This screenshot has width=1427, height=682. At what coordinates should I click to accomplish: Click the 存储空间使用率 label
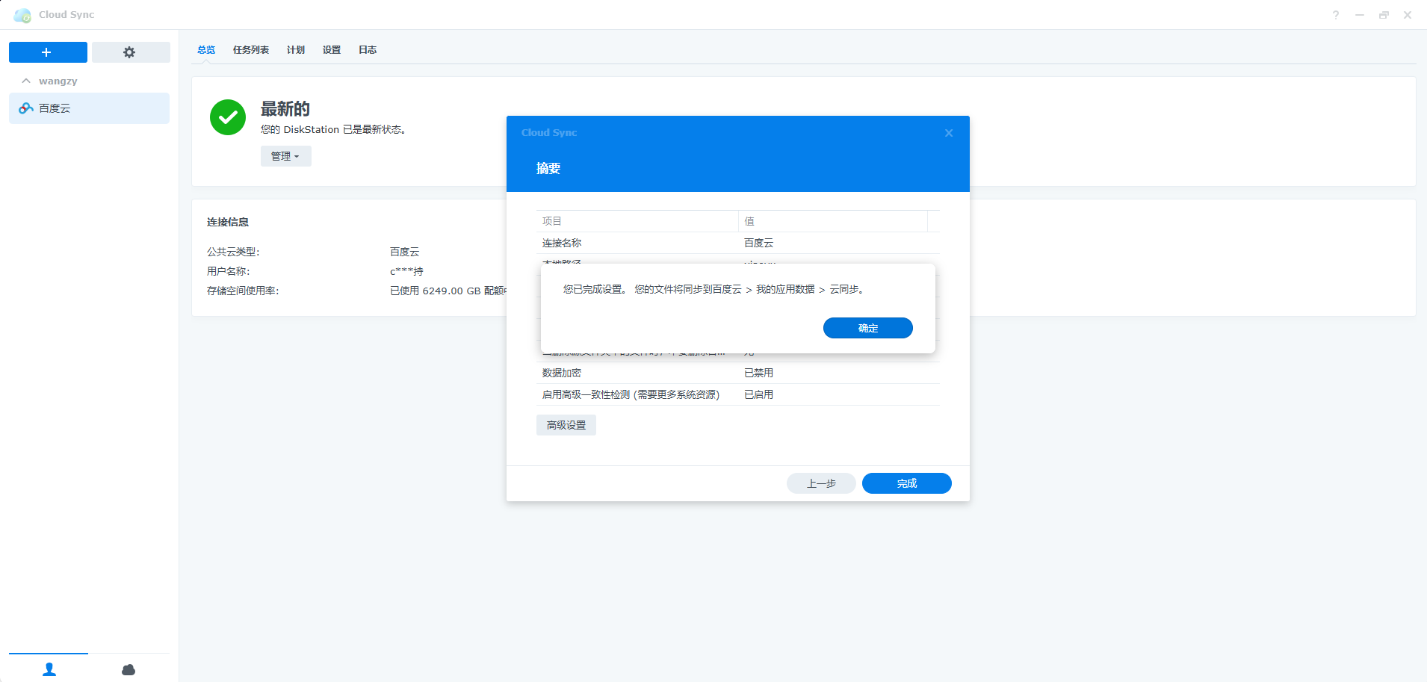[243, 291]
